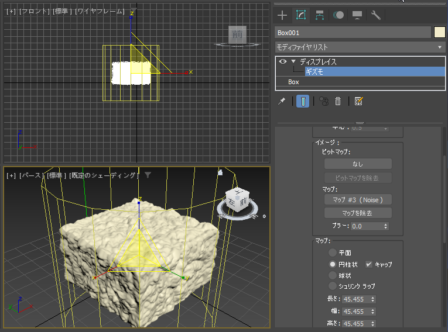Viewport: 448px width, 332px height.
Task: Select the シュリンク ラップ radio button
Action: (x=332, y=286)
